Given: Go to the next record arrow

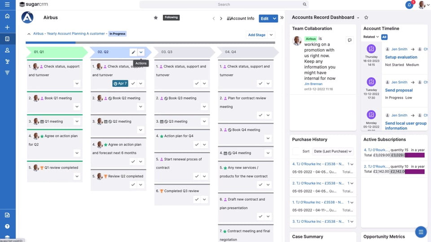Looking at the screenshot, I should [x=221, y=18].
